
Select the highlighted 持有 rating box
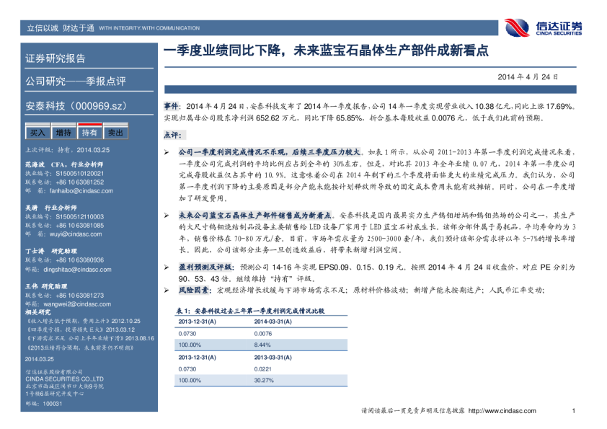[x=89, y=133]
